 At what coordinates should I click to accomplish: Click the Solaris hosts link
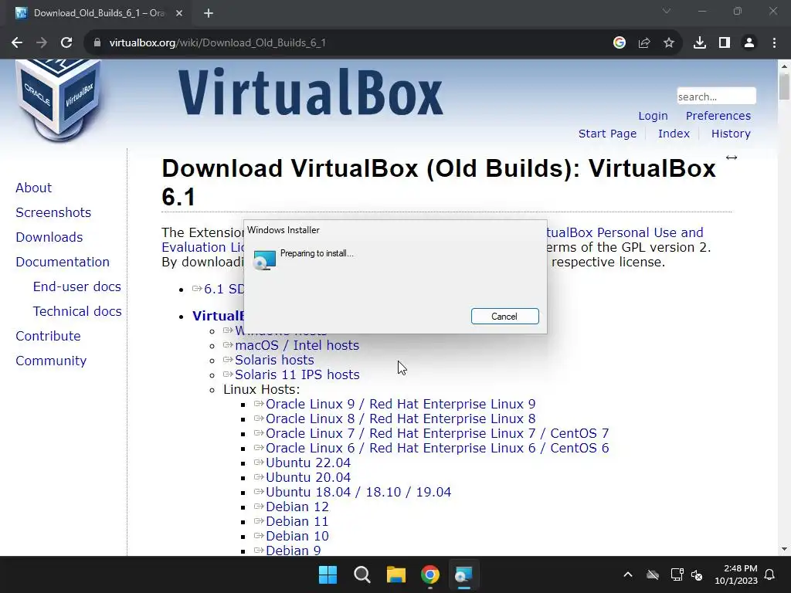[274, 360]
